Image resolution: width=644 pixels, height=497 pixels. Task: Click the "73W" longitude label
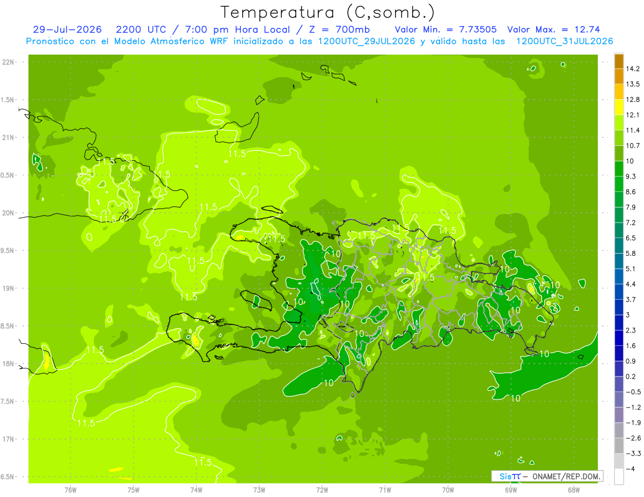(x=259, y=489)
